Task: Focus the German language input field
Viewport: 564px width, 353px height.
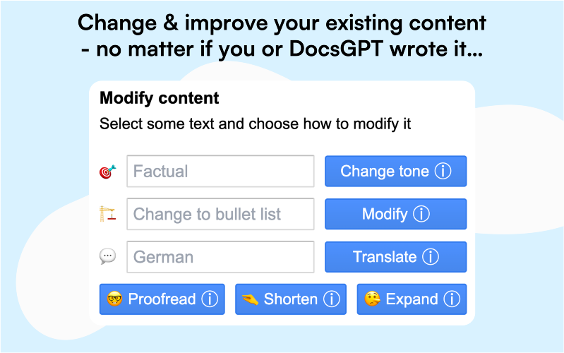Action: tap(220, 257)
